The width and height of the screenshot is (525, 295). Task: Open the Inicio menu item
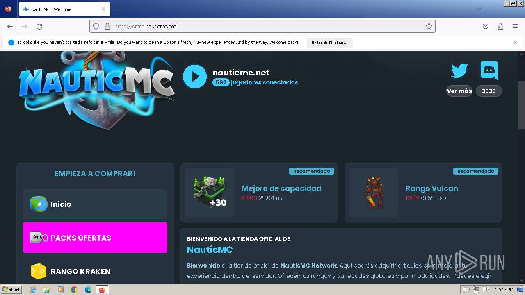point(95,204)
